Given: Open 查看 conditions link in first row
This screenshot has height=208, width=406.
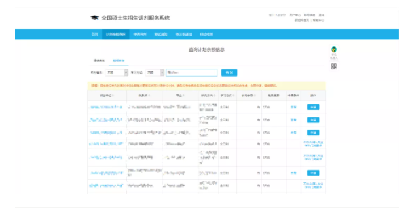Looking at the screenshot, I should [293, 107].
